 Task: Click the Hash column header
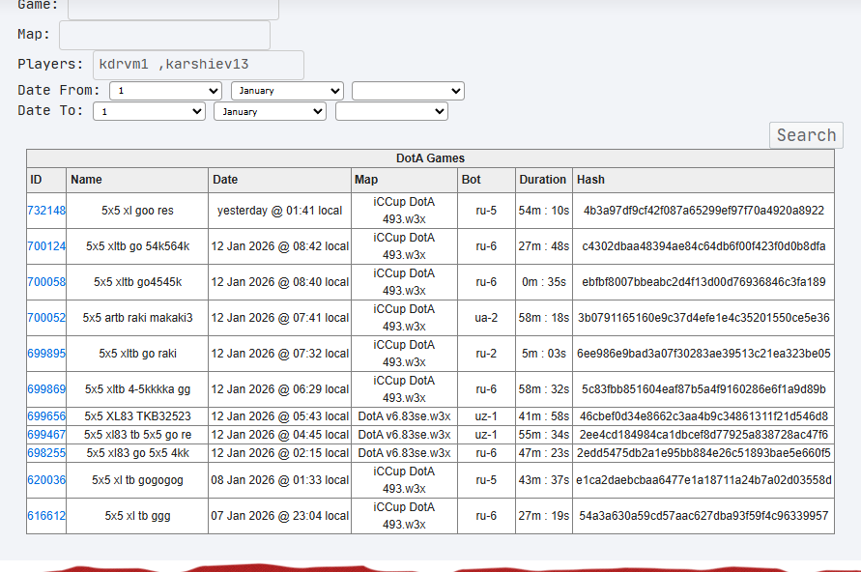coord(703,180)
